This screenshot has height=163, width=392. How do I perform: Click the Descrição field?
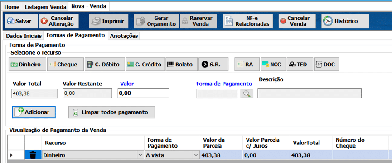coord(309,93)
